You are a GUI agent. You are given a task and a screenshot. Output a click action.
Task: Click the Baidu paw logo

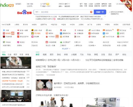pyautogui.click(x=24, y=12)
